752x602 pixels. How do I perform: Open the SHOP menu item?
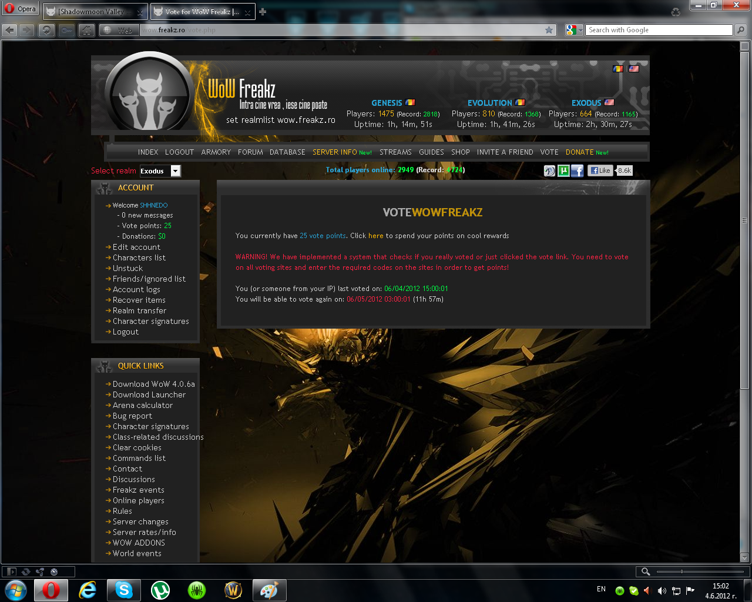461,152
